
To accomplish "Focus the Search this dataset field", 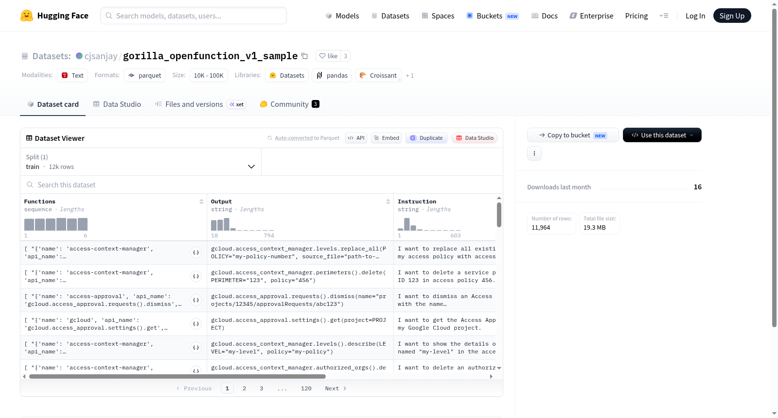I will tap(262, 185).
